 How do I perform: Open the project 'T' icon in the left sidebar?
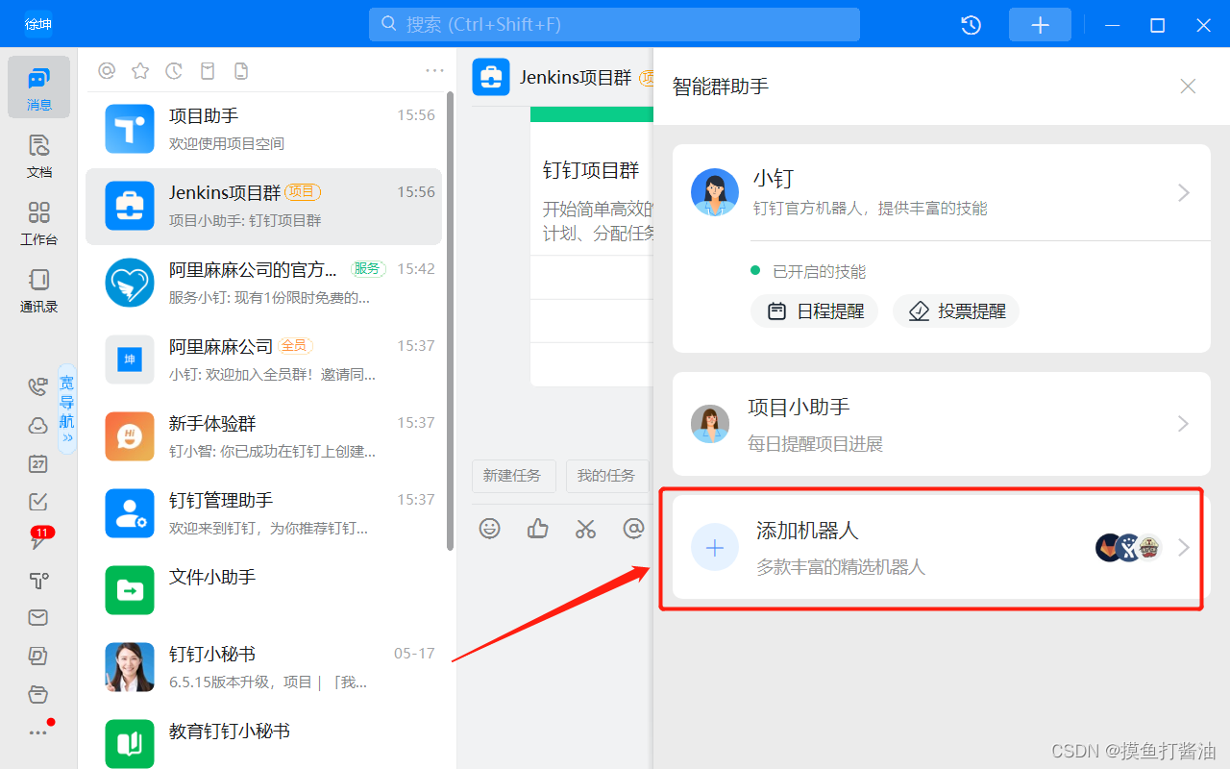pyautogui.click(x=38, y=579)
